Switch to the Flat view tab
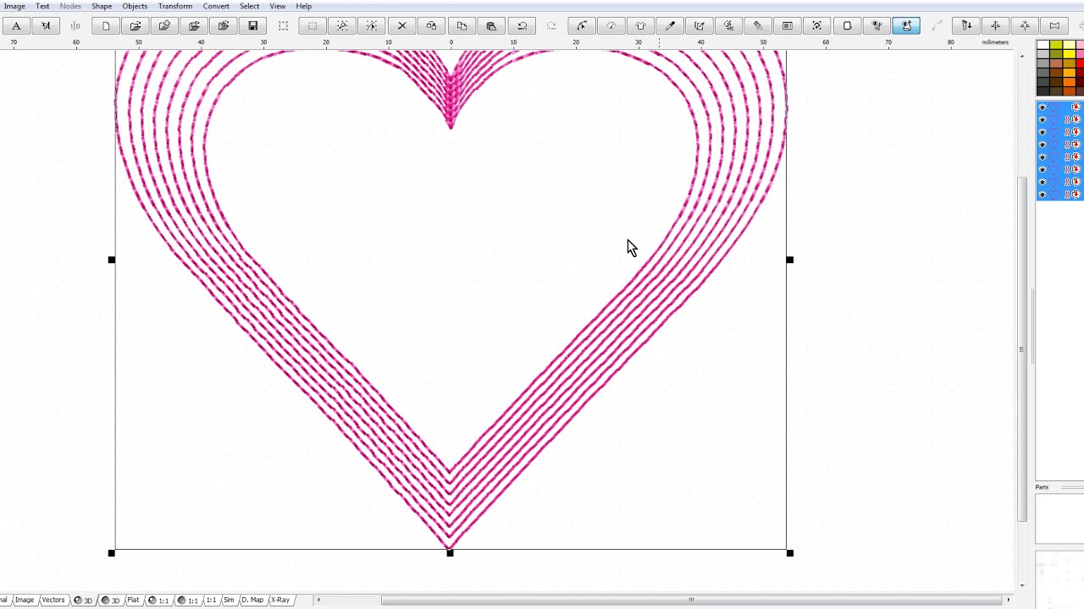This screenshot has width=1084, height=609. click(x=133, y=600)
